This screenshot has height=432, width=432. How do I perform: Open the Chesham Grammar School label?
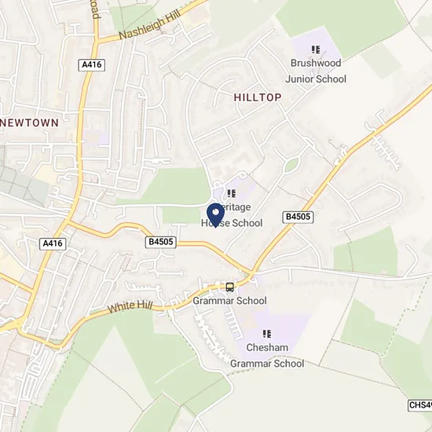pyautogui.click(x=267, y=355)
